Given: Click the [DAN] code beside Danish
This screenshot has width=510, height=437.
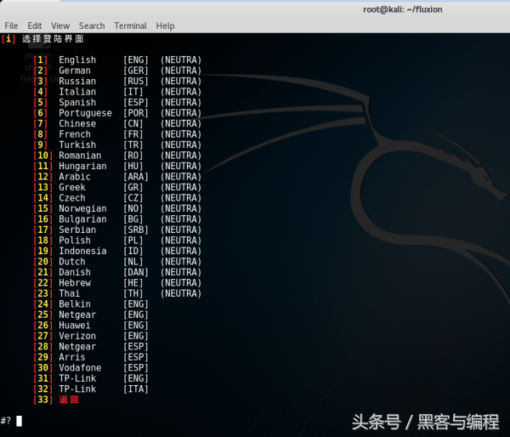Looking at the screenshot, I should pos(136,272).
